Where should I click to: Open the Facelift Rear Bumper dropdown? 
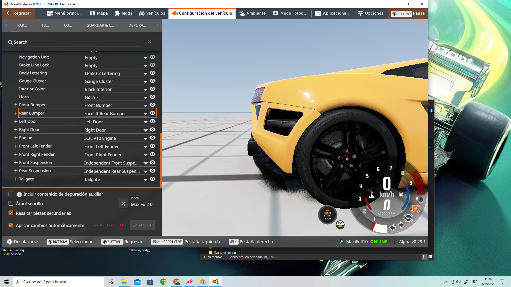116,113
